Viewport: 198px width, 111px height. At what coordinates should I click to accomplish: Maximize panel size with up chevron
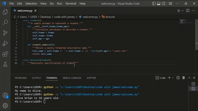pos(189,78)
